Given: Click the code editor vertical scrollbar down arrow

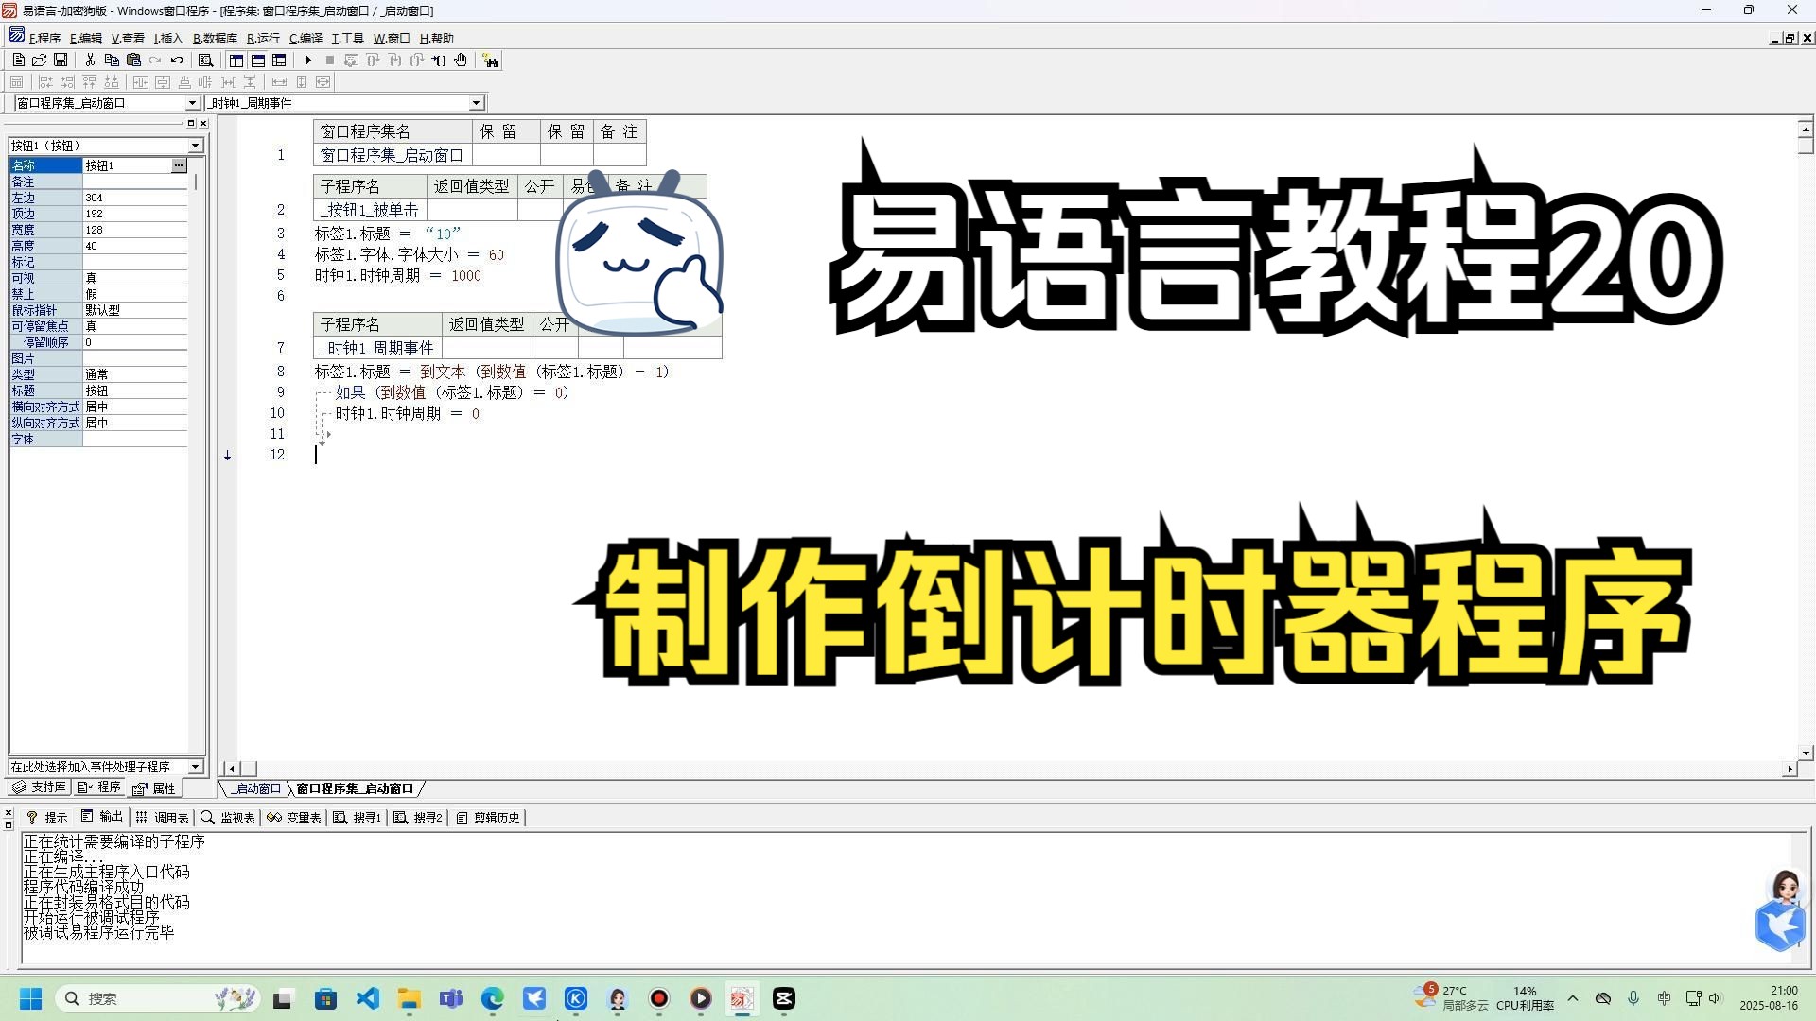Looking at the screenshot, I should (1806, 753).
